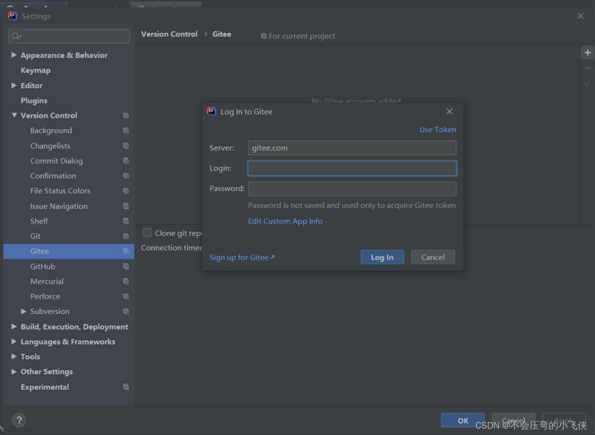
Task: Click project-level icon next to Background
Action: [x=126, y=130]
